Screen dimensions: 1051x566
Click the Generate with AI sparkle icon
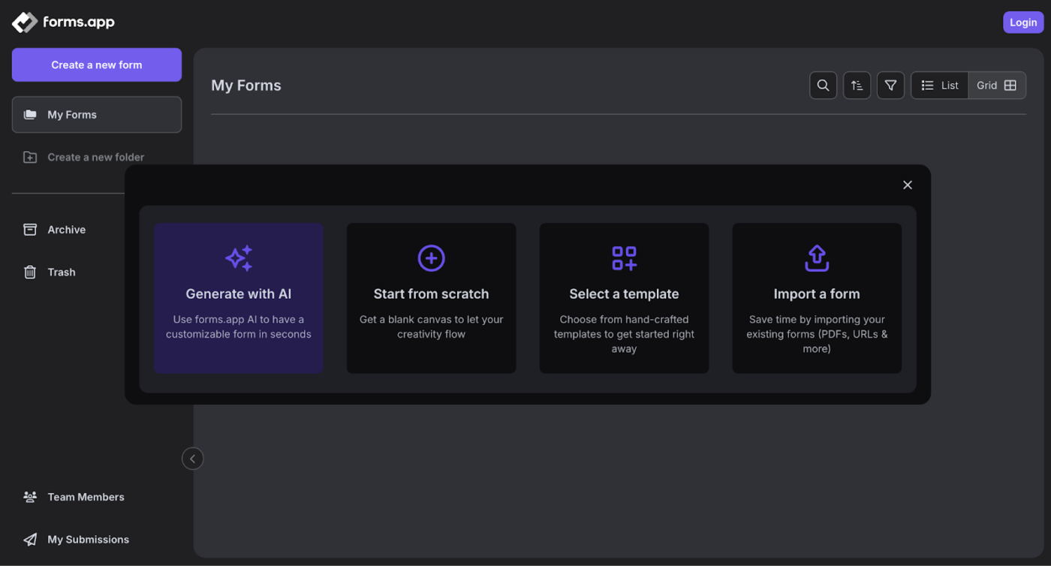(239, 258)
